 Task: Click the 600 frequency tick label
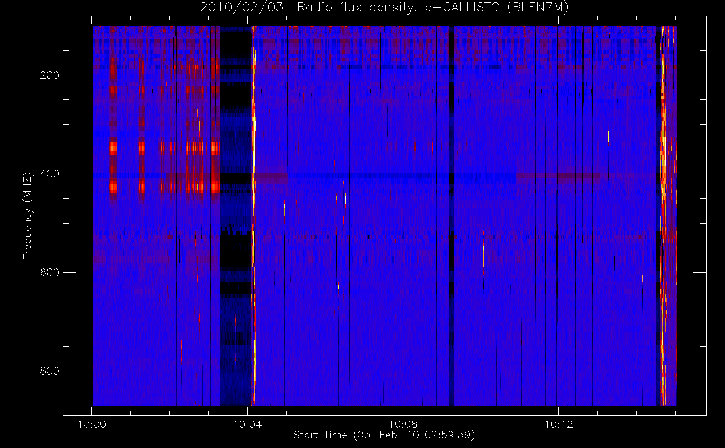pyautogui.click(x=50, y=272)
